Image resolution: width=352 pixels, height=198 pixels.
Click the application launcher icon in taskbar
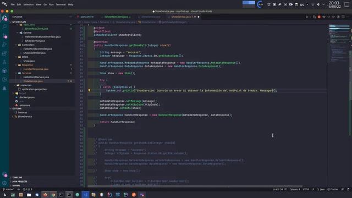4,195
